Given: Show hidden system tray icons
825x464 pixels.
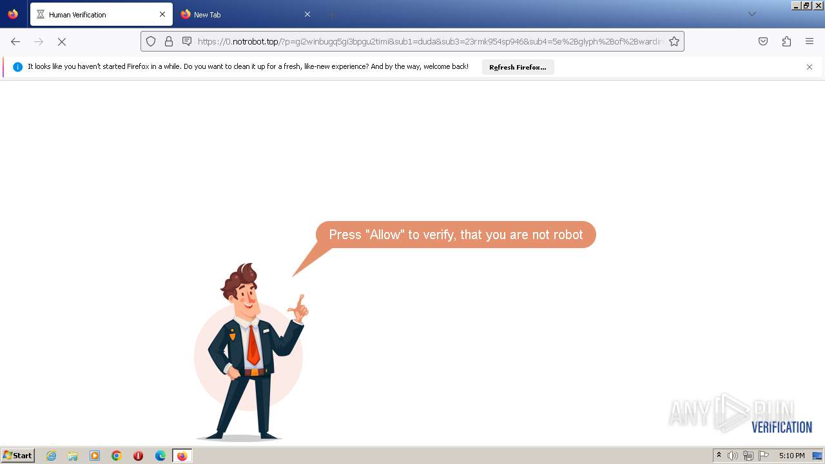Looking at the screenshot, I should (719, 456).
